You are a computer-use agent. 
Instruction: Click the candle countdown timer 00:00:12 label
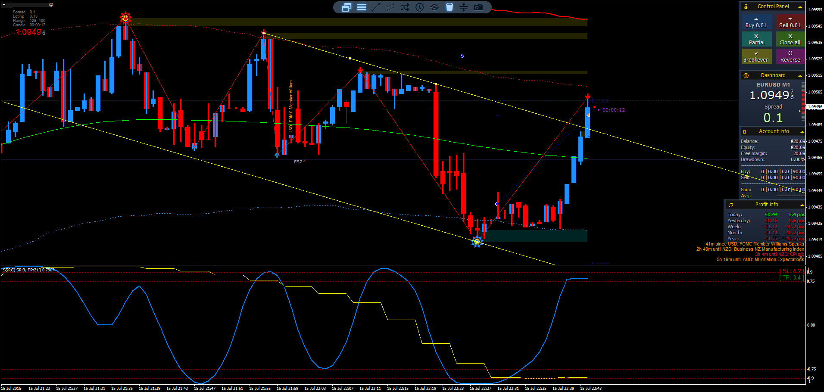click(611, 110)
